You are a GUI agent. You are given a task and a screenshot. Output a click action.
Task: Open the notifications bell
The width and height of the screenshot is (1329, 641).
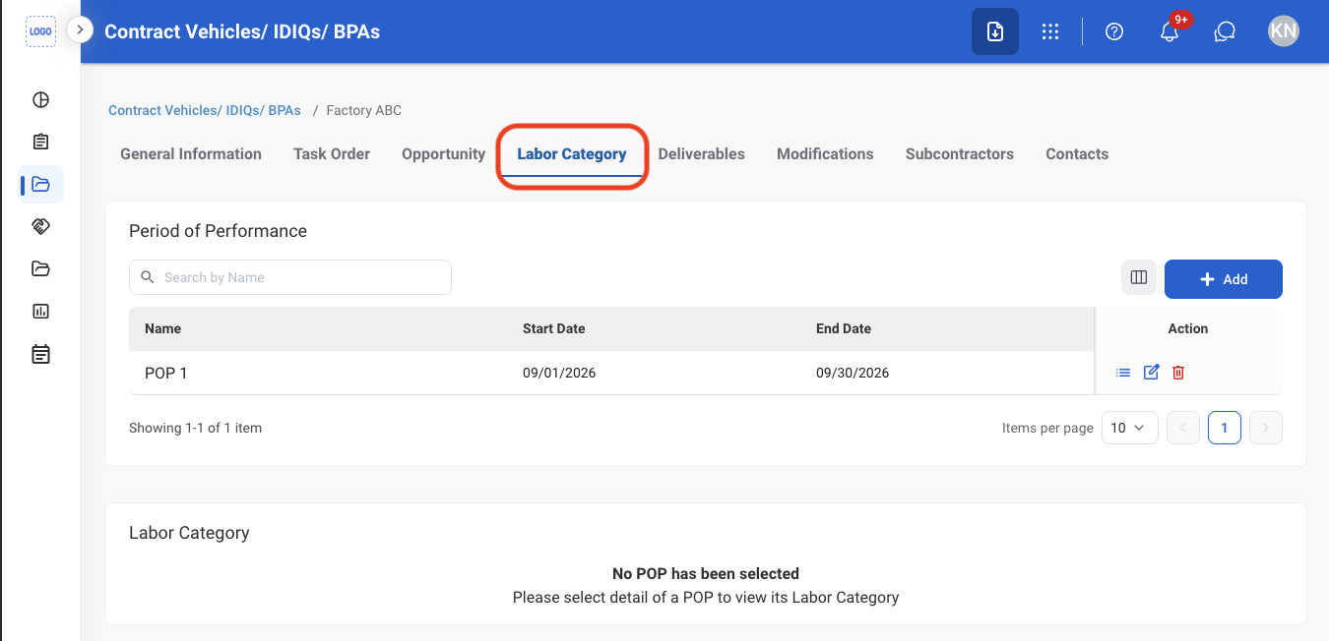tap(1170, 31)
